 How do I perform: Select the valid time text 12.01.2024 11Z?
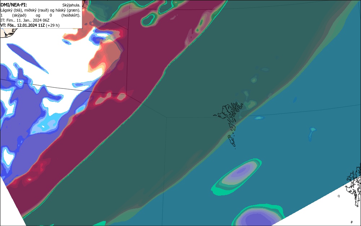click(31, 25)
